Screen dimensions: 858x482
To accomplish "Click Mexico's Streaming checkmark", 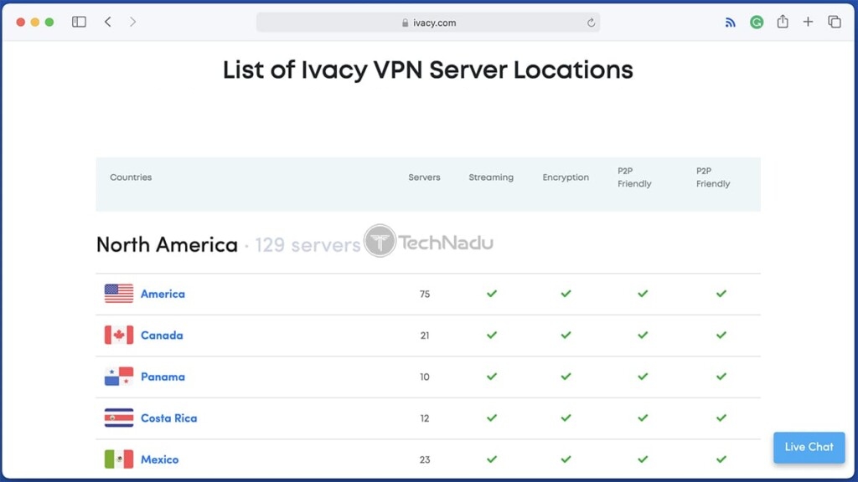I will [492, 459].
